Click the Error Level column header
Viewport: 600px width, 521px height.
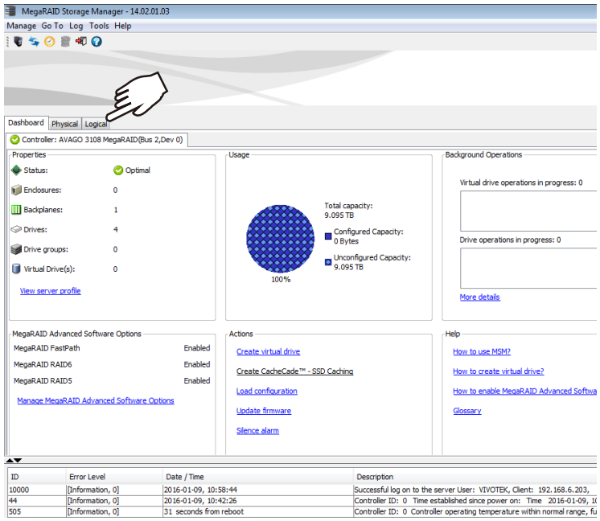tap(114, 477)
